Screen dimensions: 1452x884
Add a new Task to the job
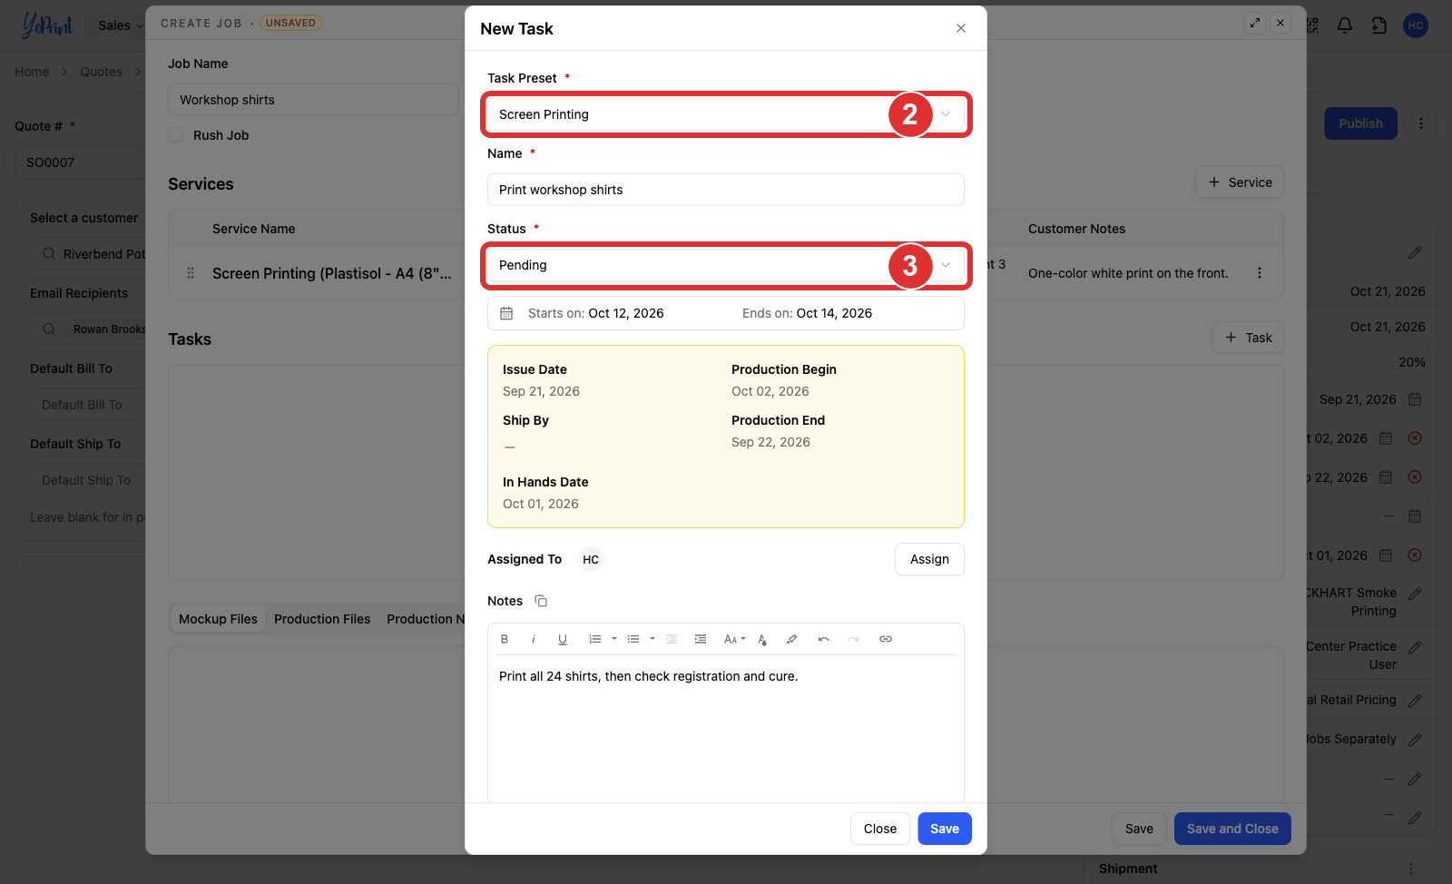click(1248, 338)
